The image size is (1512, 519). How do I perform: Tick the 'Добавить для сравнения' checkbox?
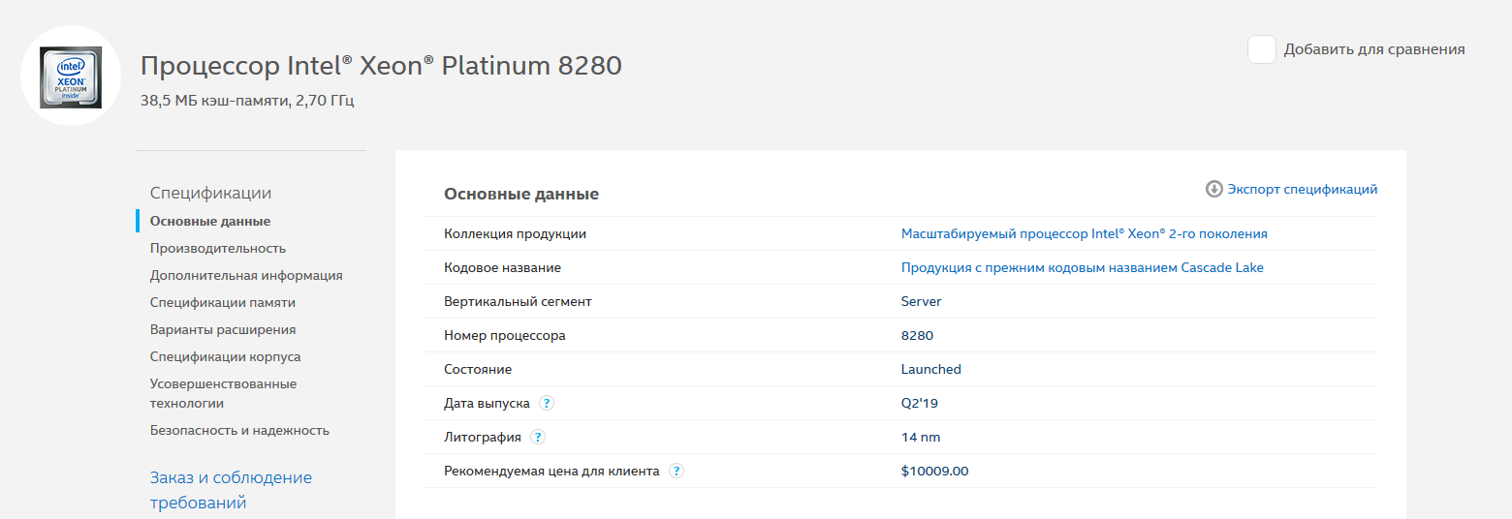(x=1261, y=49)
